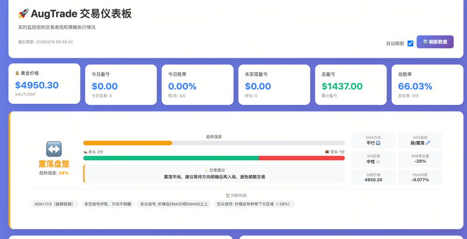Click the XAUTUSDT symbol text
Viewport: 467px width, 239px height.
[25, 94]
